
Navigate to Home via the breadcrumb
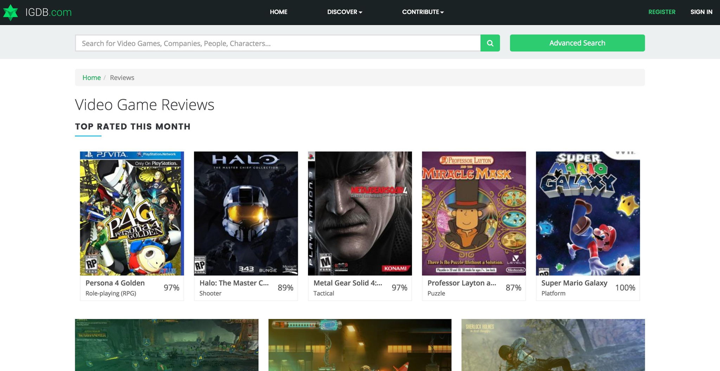click(x=91, y=77)
